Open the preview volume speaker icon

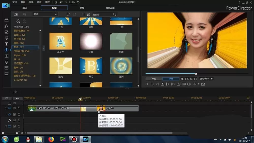pyautogui.click(x=189, y=84)
